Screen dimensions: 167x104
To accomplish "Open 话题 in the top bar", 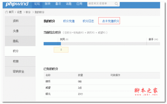I will click(x=68, y=4).
